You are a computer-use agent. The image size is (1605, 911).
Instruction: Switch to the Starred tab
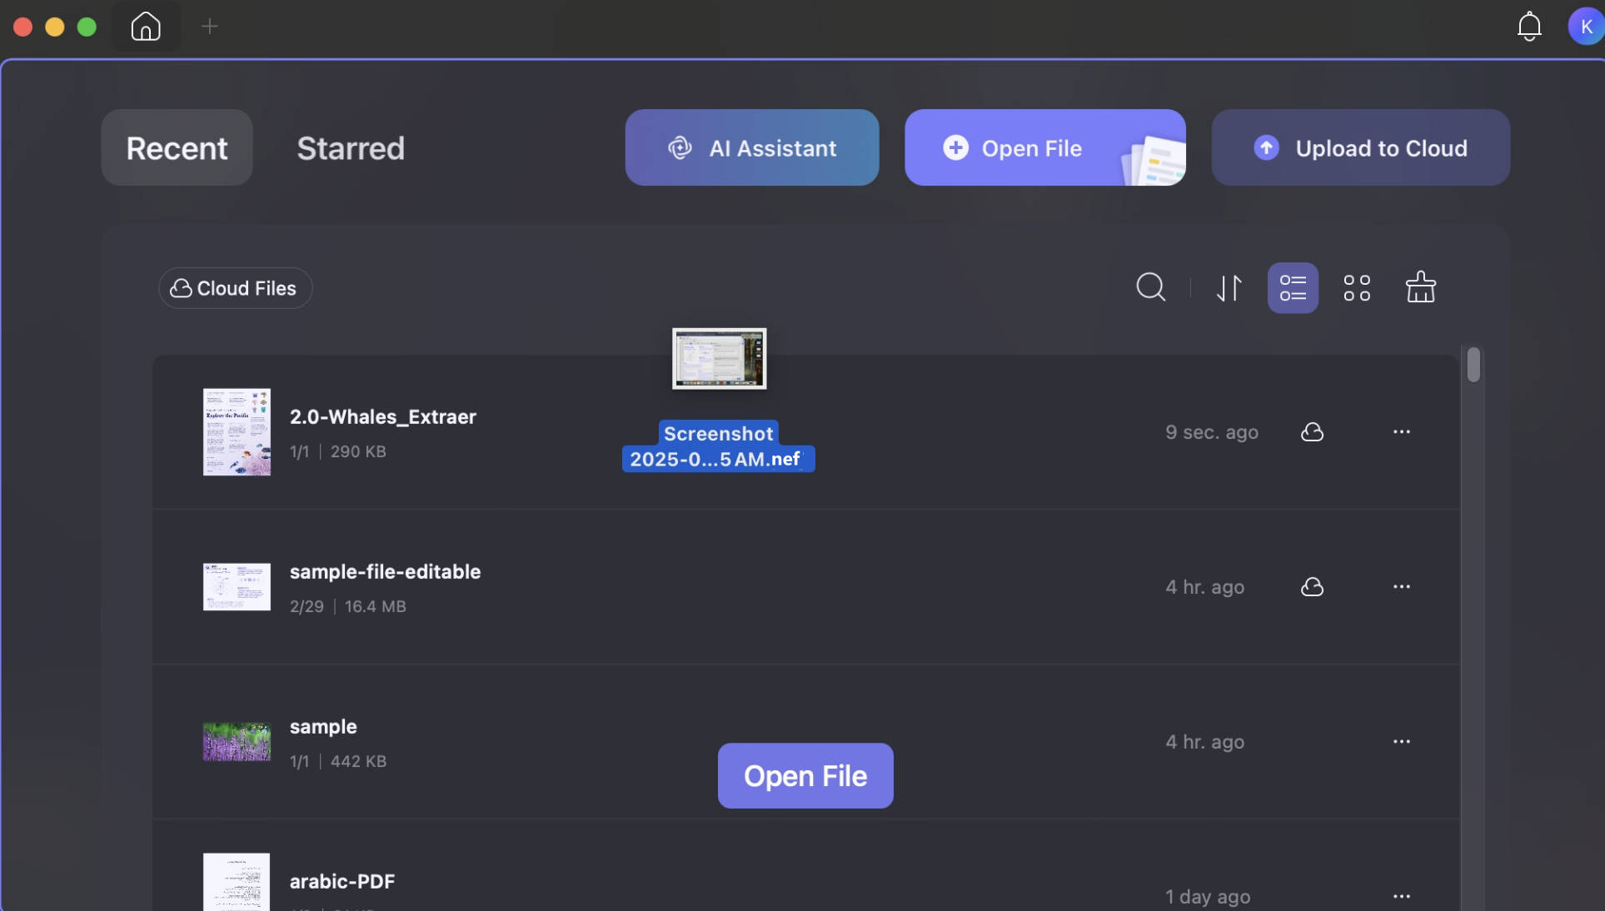coord(351,147)
